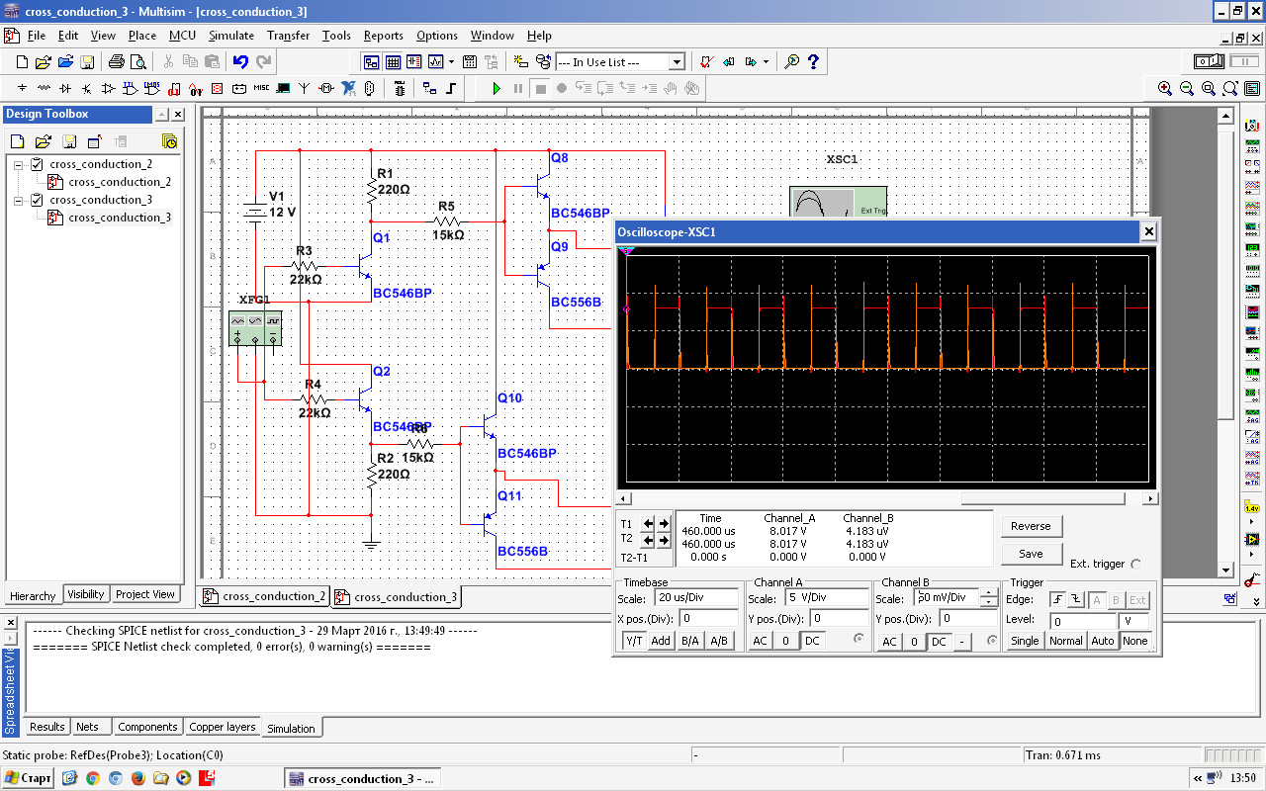1266x791 pixels.
Task: Toggle Channel A AC coupling button
Action: 759,641
